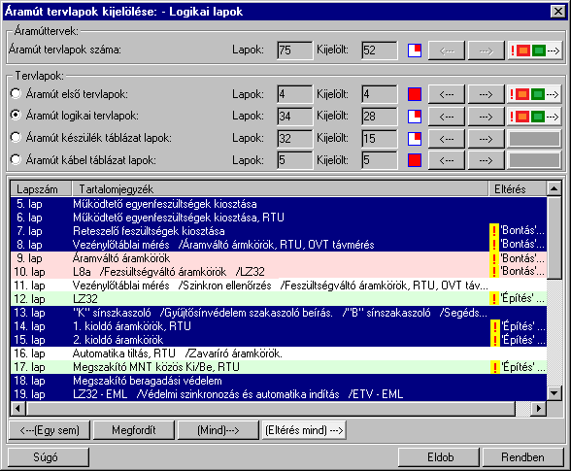Select Áramút készülék táblázat lapok radio option

[x=16, y=138]
